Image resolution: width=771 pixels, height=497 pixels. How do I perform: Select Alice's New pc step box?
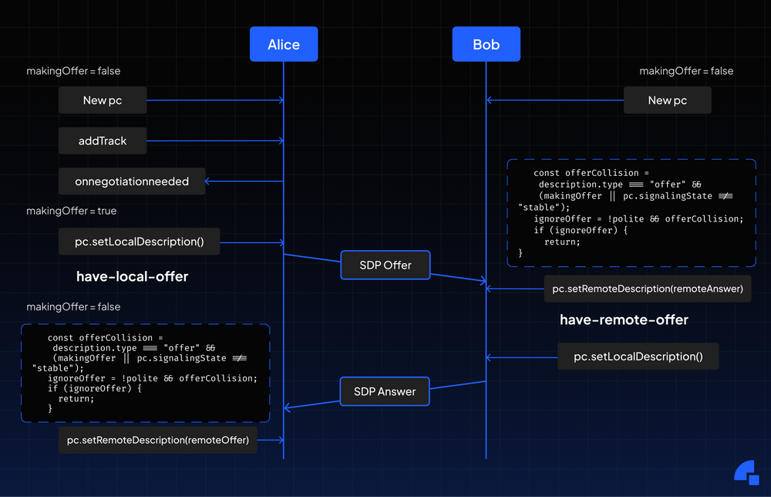[102, 100]
